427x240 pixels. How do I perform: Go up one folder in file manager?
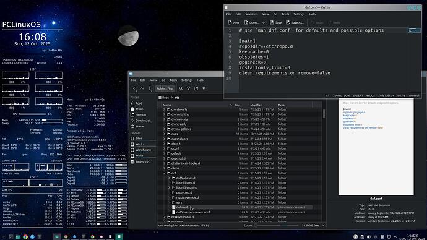[x=142, y=88]
